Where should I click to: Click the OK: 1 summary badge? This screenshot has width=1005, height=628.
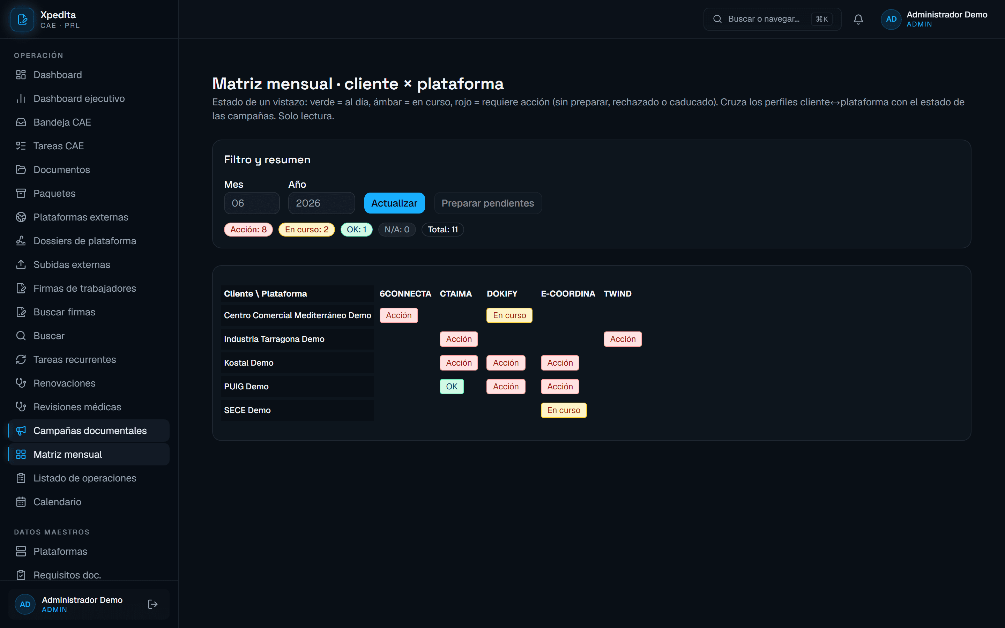coord(356,229)
